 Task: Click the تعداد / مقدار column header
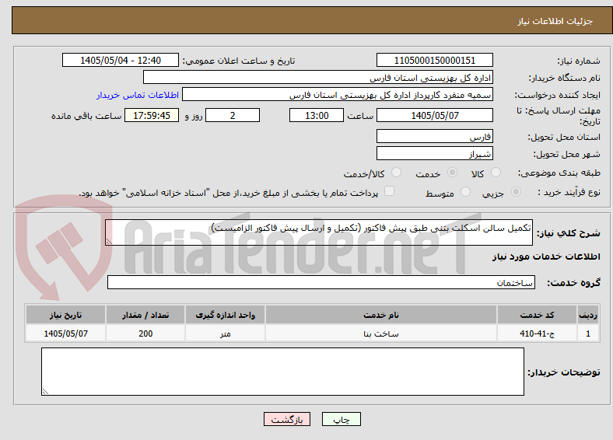[x=145, y=315]
